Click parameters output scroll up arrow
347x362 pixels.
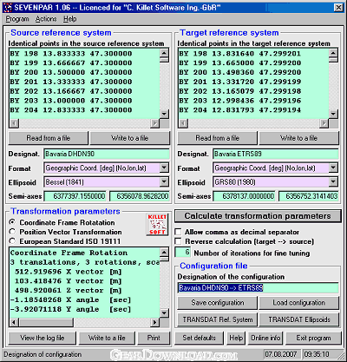point(164,252)
